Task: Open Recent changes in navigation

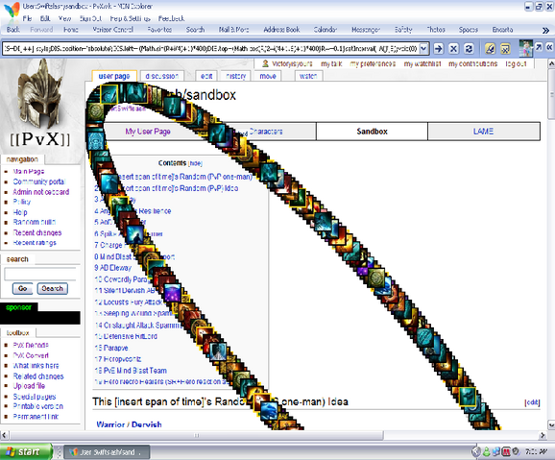Action: point(37,232)
